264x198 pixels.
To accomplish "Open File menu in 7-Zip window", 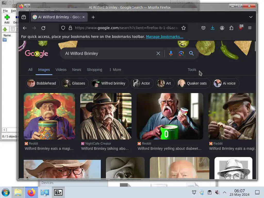I will (x=5, y=11).
